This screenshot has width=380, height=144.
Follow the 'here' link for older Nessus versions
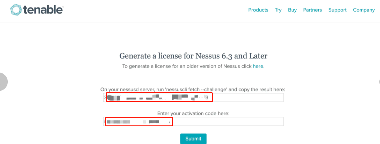(x=258, y=66)
